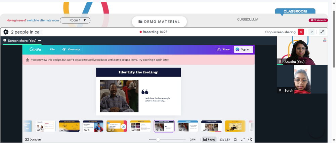Mute Anusha's microphone
The image size is (336, 143).
point(280,62)
